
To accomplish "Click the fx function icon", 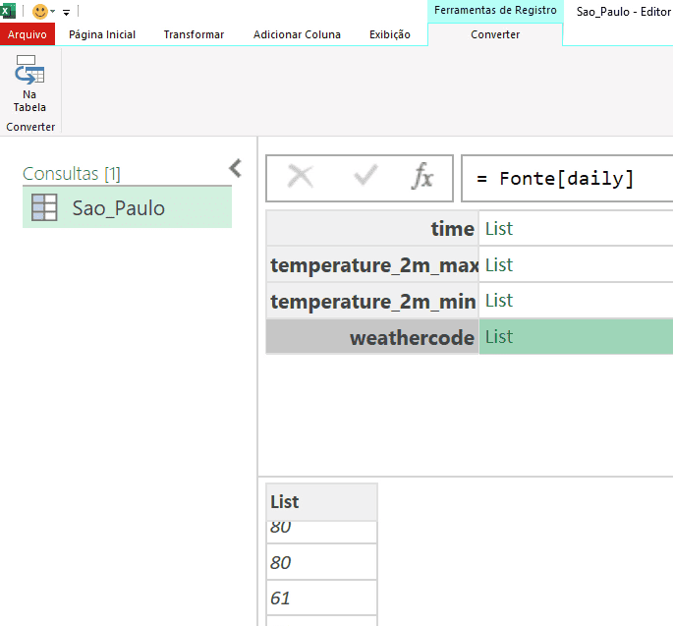I will tap(422, 177).
